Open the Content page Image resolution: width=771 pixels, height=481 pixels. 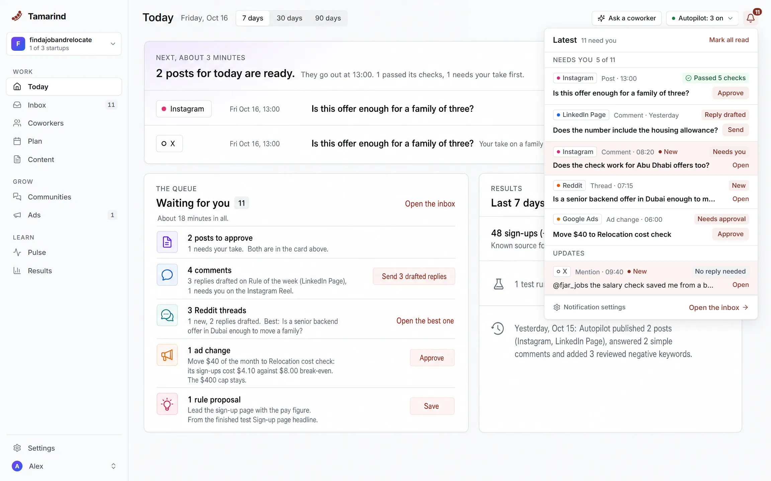click(64, 159)
